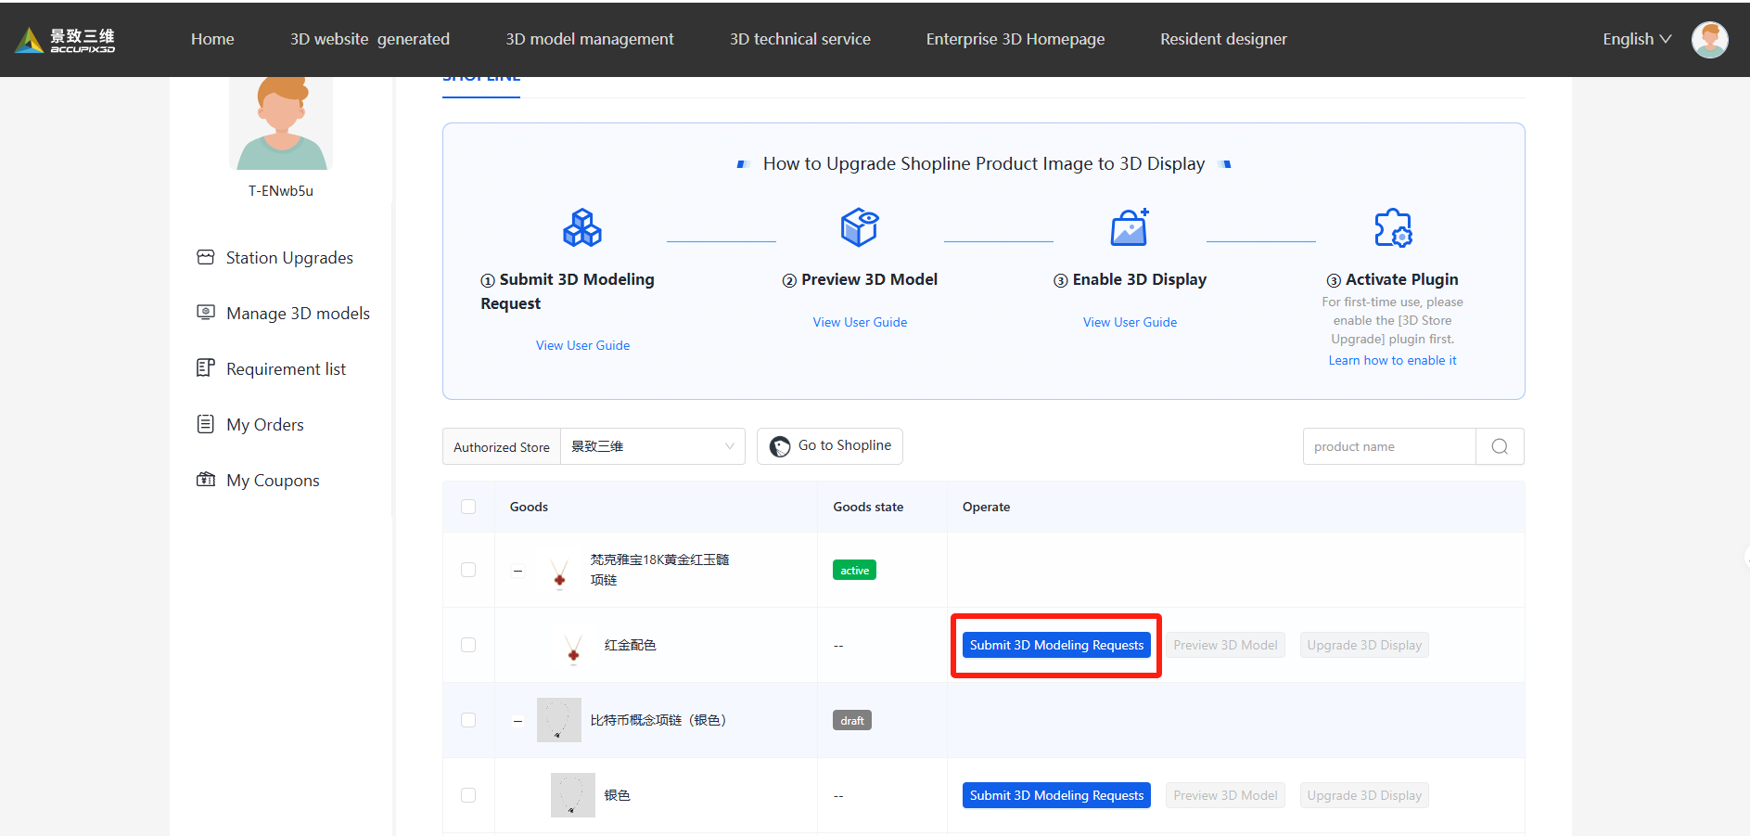Check the 比特币概念项链 row checkbox
Screen dimensions: 1750x836
[468, 720]
